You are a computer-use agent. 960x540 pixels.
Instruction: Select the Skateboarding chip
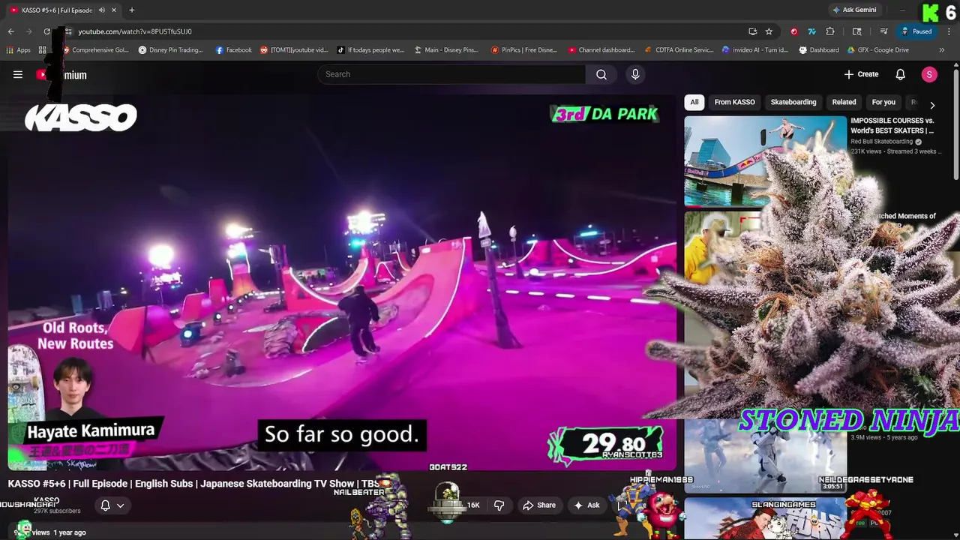[x=793, y=102]
